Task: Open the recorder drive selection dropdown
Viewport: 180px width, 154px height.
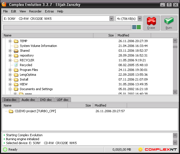Action: click(111, 19)
